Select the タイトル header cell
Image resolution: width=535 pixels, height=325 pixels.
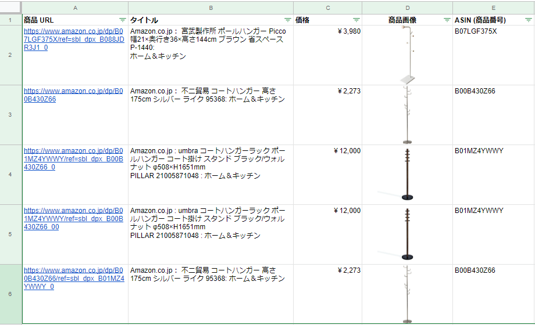click(x=211, y=20)
